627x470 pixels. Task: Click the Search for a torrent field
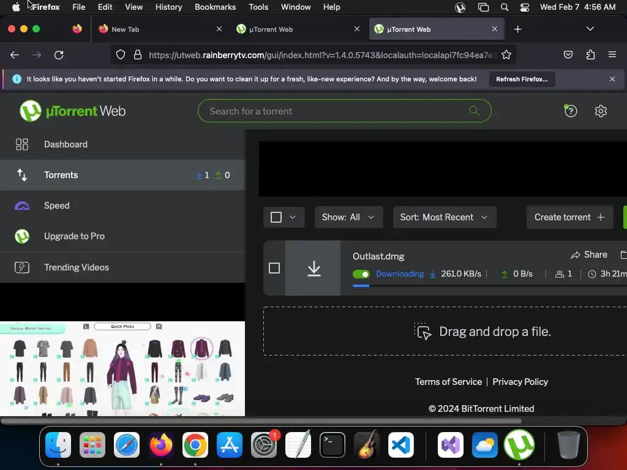click(x=344, y=111)
